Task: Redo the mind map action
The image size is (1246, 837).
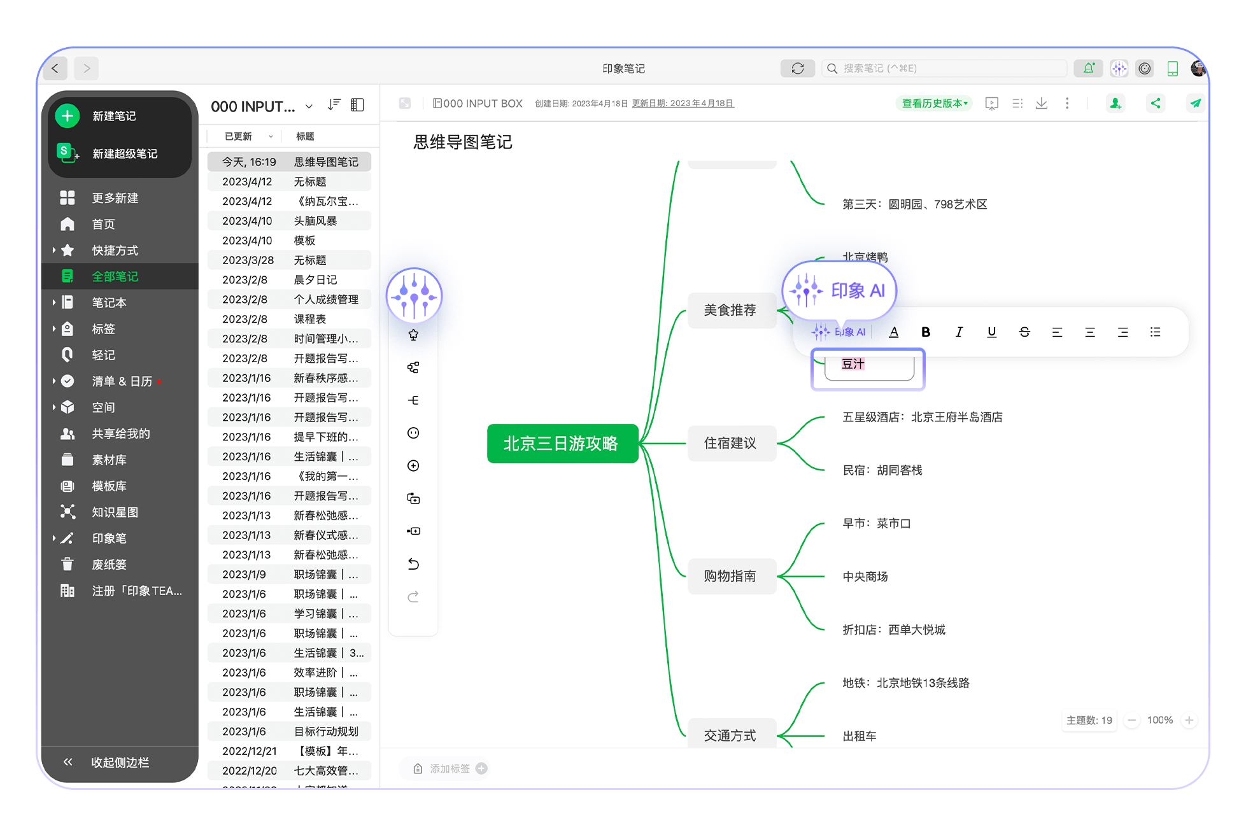Action: (x=413, y=596)
